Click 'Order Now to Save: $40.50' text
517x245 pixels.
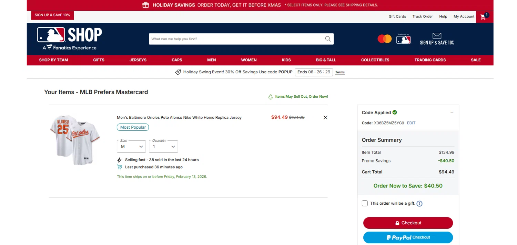tap(408, 186)
